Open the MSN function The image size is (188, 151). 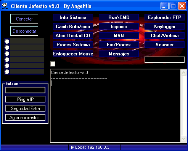pyautogui.click(x=119, y=36)
